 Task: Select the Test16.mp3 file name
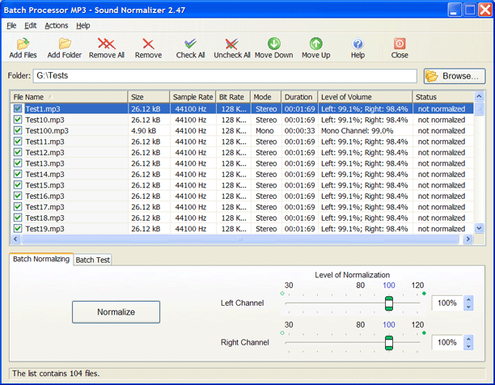pos(44,197)
